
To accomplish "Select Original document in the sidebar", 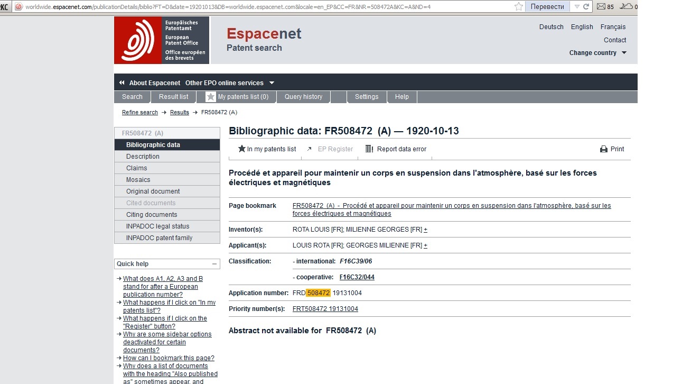I will point(153,191).
